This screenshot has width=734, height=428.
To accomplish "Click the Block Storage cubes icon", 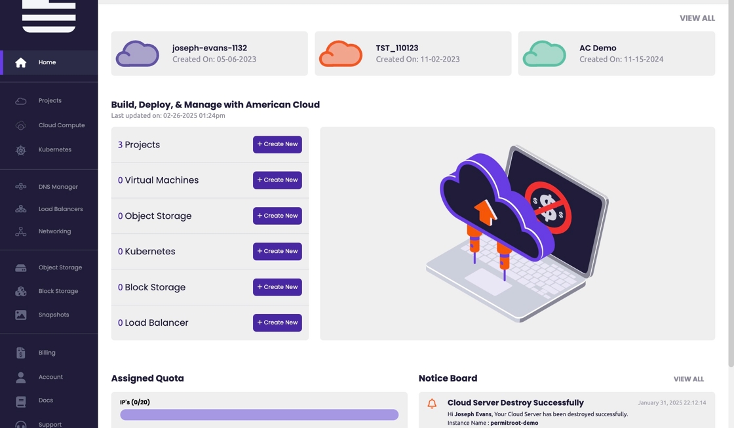I will 21,291.
